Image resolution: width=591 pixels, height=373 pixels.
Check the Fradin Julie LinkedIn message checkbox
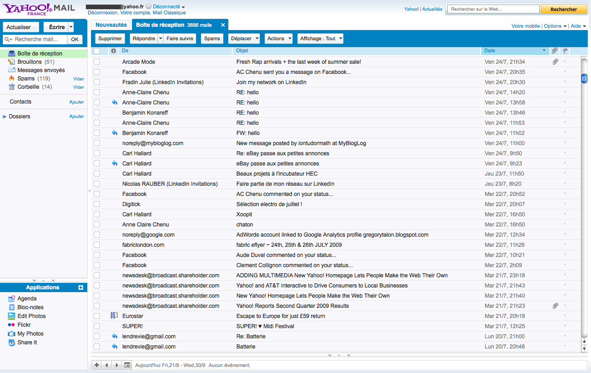point(96,82)
